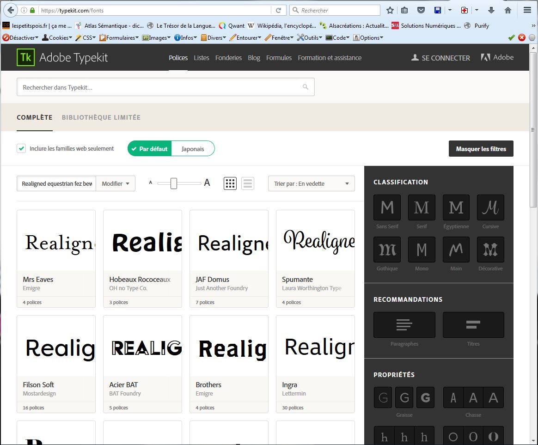
Task: Filter by Égyptienne (slab serif) classification
Action: coord(456,207)
